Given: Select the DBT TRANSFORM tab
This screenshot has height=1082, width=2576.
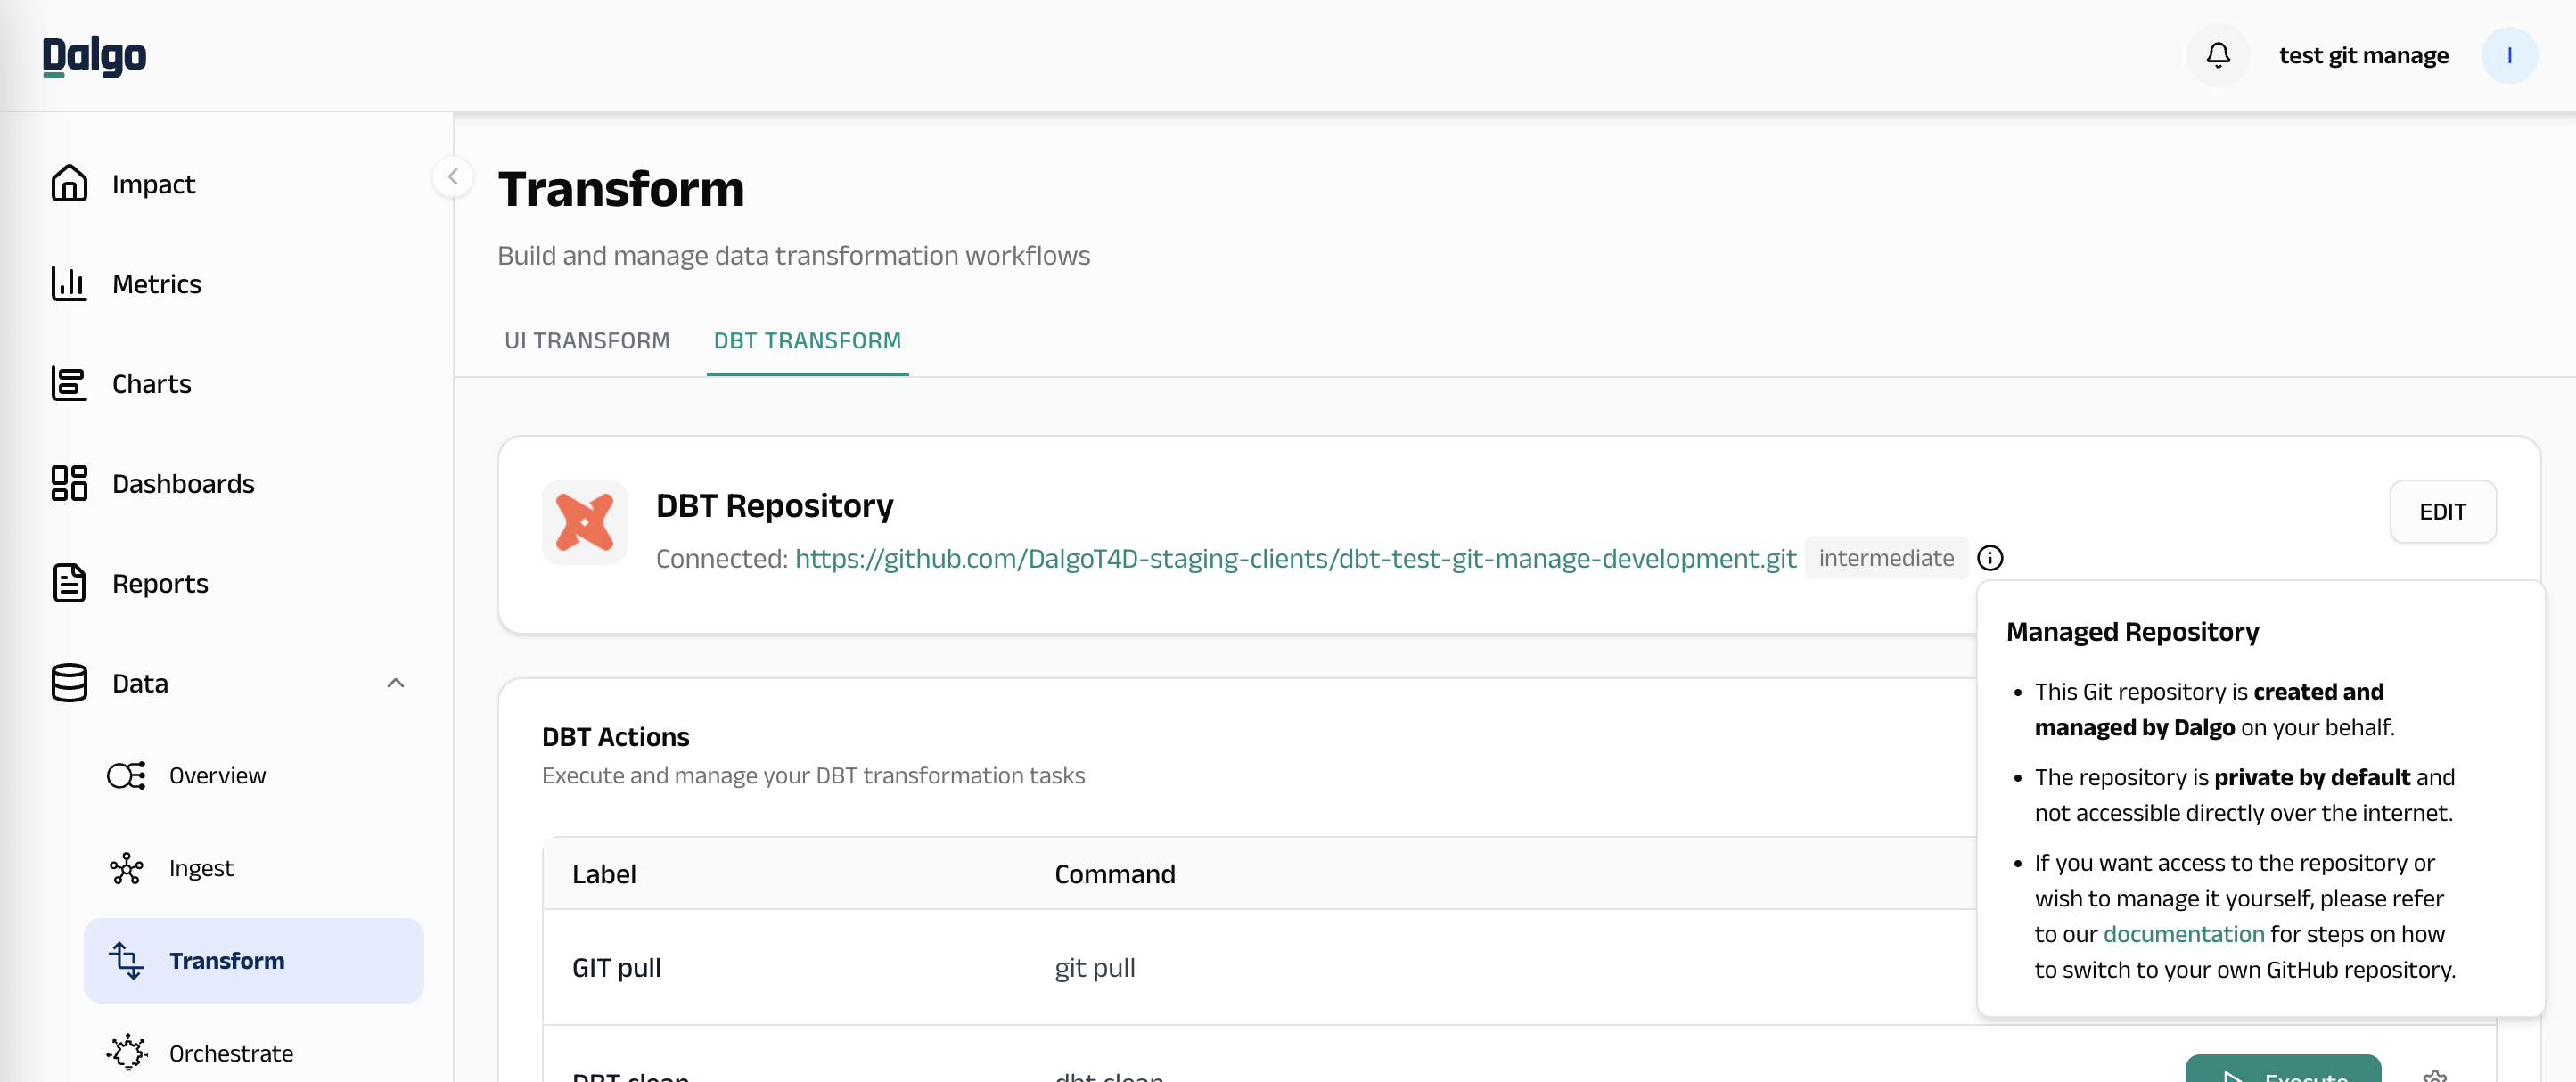Looking at the screenshot, I should tap(807, 341).
